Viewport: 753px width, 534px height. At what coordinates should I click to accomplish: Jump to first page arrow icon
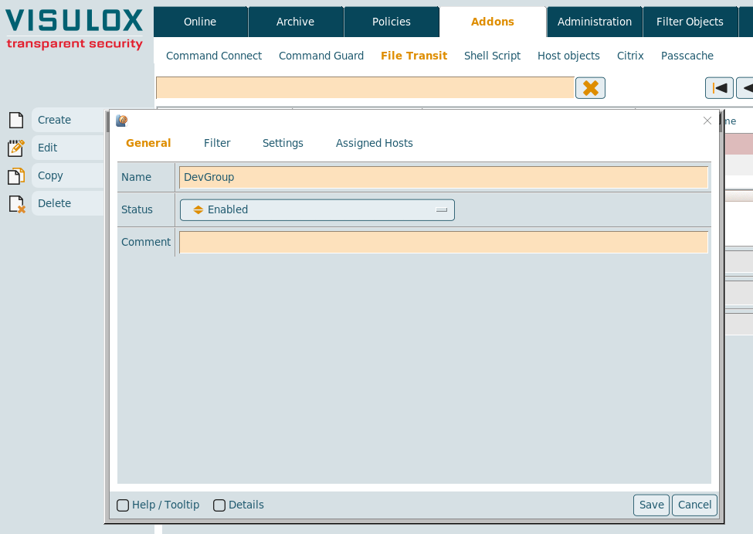tap(719, 88)
